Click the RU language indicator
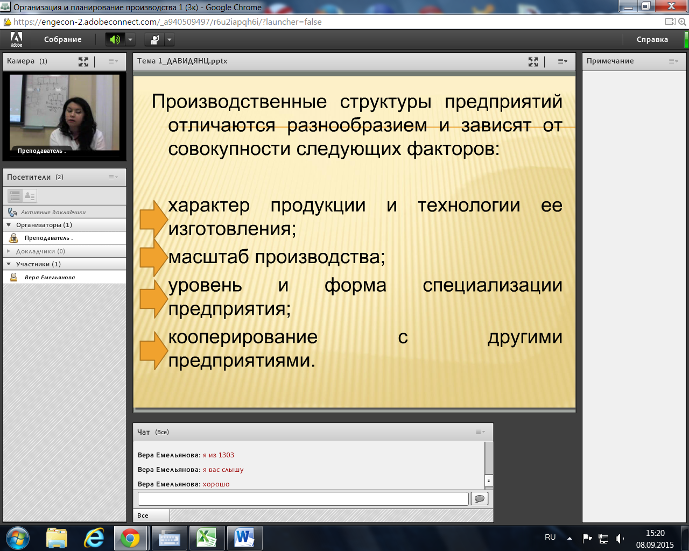Screen dimensions: 689x551 click(550, 537)
